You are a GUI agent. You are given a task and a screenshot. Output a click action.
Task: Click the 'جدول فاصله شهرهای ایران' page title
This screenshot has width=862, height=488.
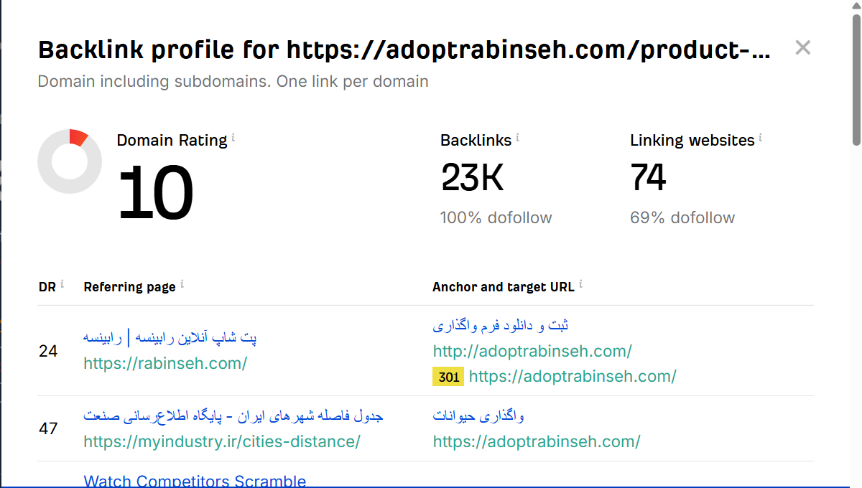[x=233, y=416]
